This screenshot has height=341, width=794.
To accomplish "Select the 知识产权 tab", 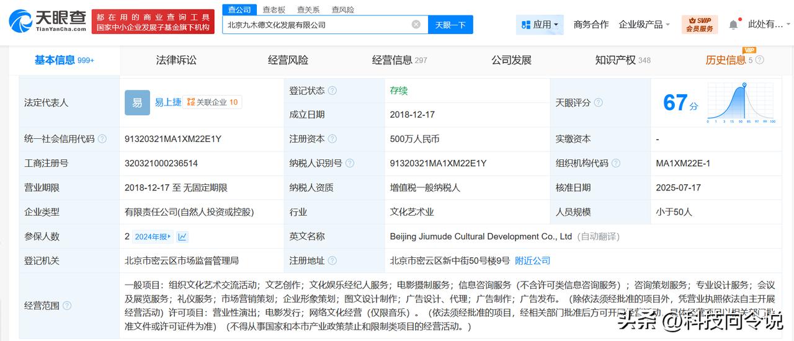I will coord(623,60).
